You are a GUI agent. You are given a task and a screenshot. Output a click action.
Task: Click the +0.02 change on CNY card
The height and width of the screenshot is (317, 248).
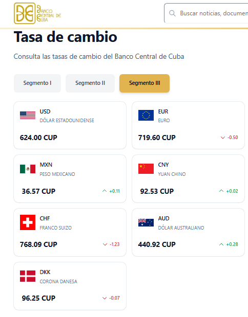(232, 191)
